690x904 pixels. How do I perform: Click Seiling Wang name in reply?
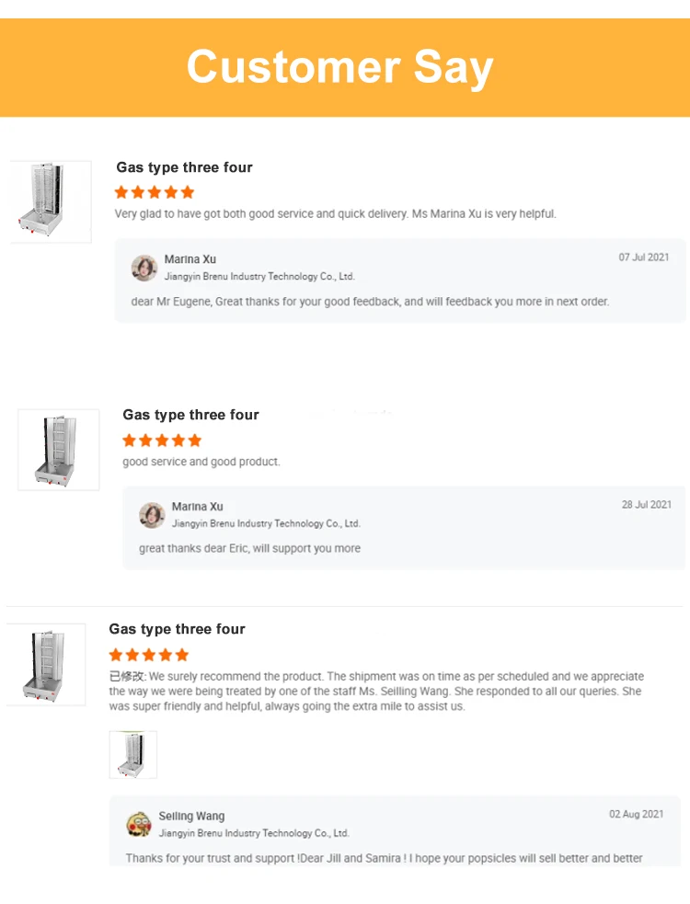(191, 816)
